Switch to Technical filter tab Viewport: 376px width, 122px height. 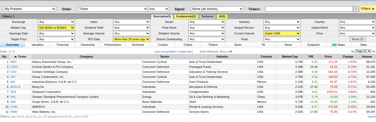(207, 16)
